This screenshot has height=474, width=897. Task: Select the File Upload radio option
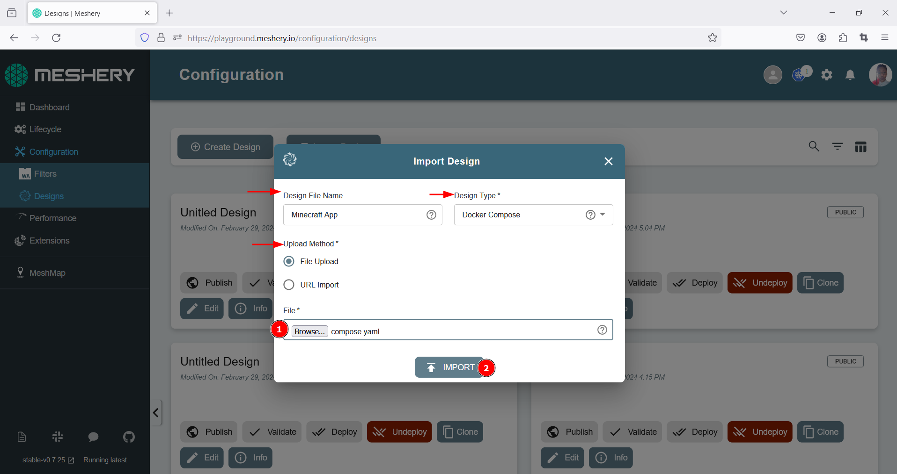click(x=289, y=261)
